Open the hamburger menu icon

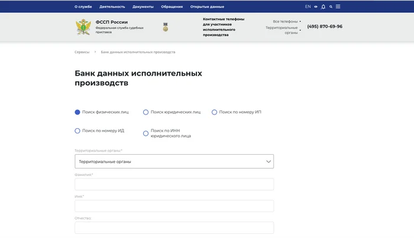point(338,6)
